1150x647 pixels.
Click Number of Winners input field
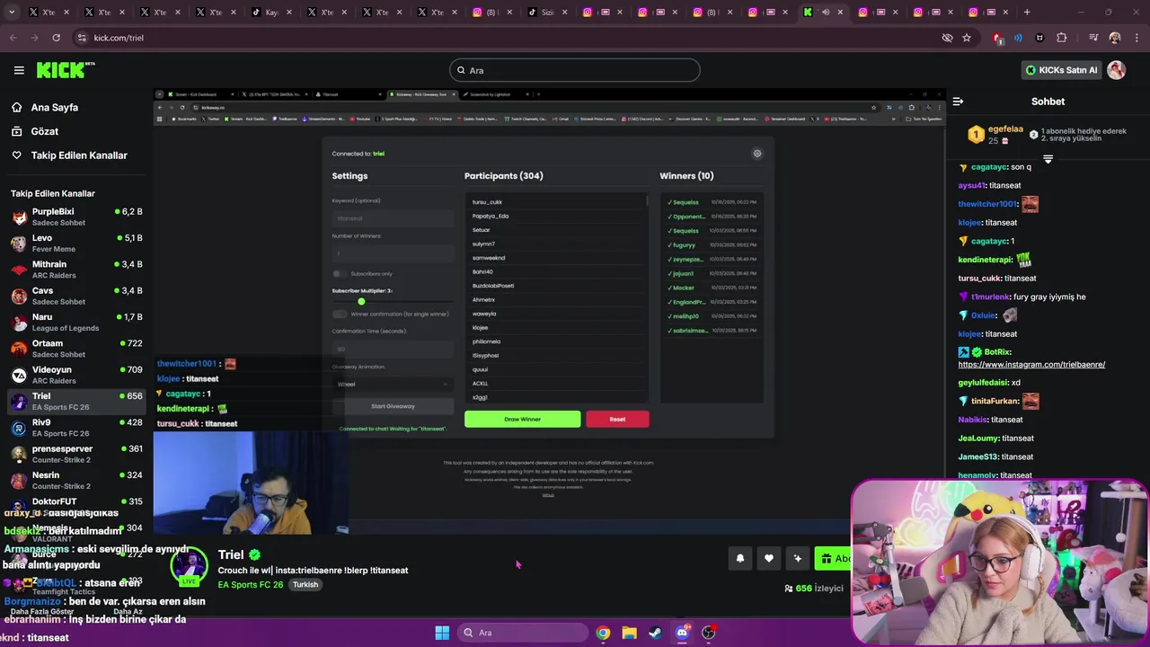[393, 254]
